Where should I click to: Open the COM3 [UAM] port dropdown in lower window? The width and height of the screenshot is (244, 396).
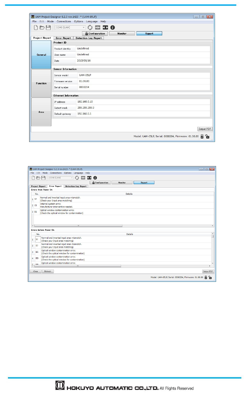coord(61,178)
